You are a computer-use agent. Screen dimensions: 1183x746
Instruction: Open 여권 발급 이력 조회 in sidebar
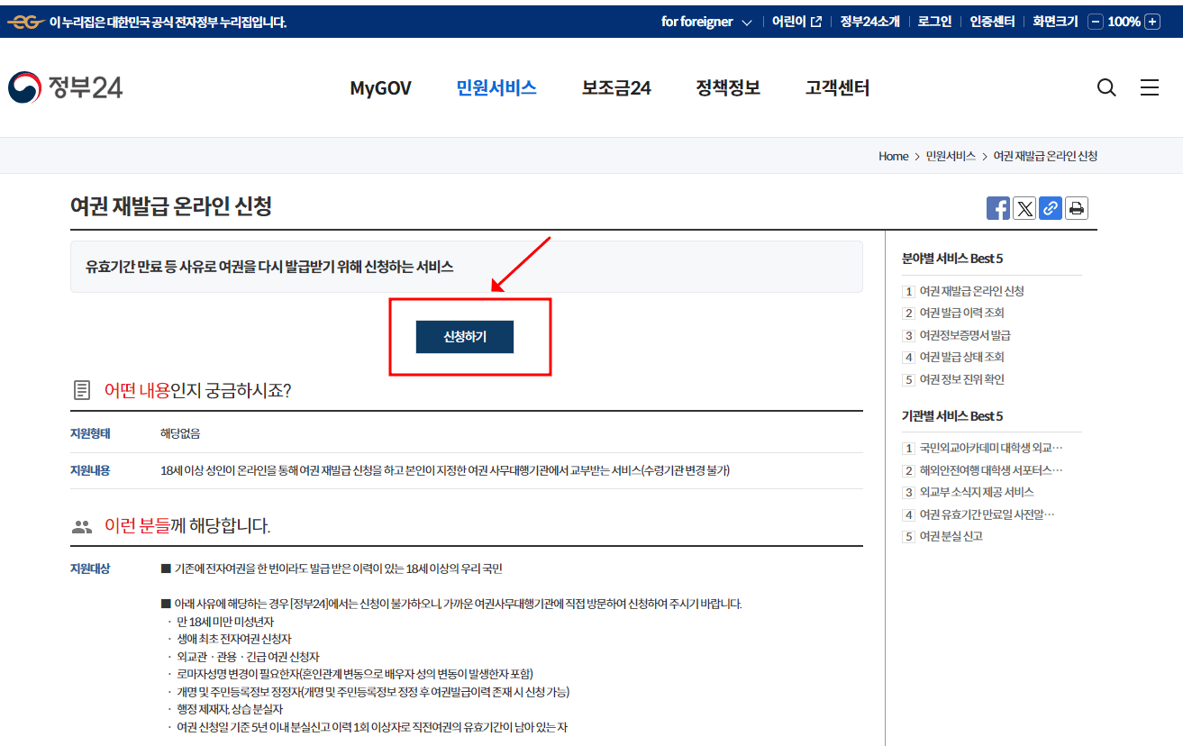coord(961,313)
